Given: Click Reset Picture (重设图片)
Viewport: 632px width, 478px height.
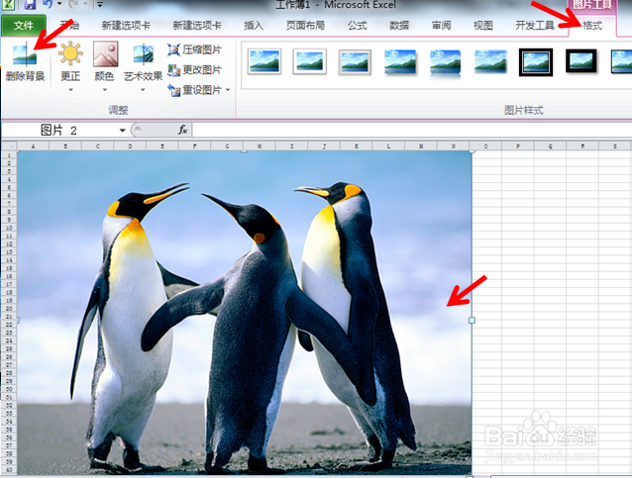Looking at the screenshot, I should pyautogui.click(x=195, y=90).
